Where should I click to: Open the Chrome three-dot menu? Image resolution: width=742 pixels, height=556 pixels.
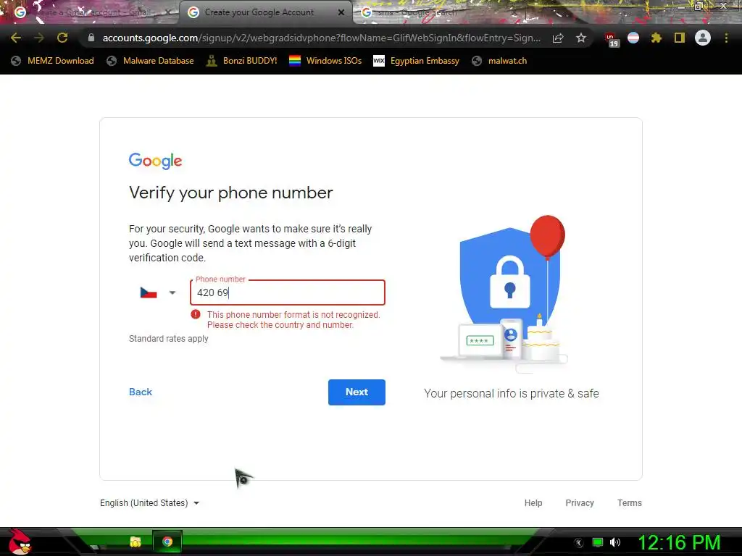726,38
